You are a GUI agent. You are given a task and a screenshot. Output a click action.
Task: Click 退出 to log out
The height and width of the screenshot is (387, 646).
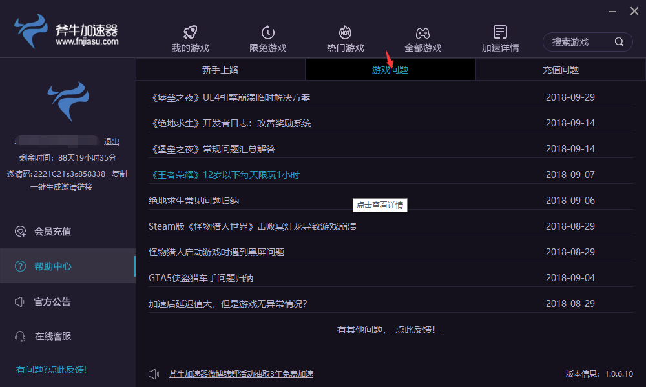click(x=112, y=142)
